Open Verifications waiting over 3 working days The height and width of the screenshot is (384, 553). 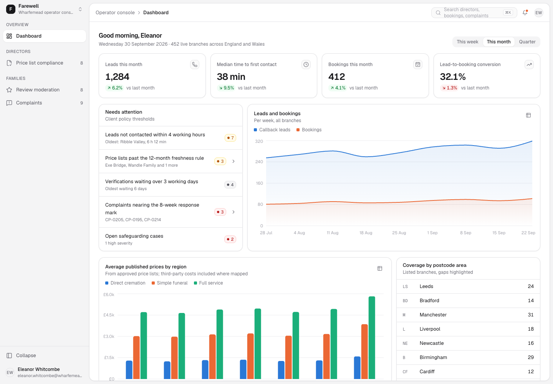pos(171,185)
